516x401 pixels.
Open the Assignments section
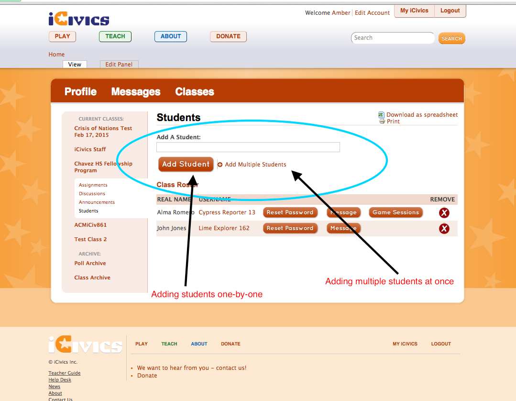93,185
